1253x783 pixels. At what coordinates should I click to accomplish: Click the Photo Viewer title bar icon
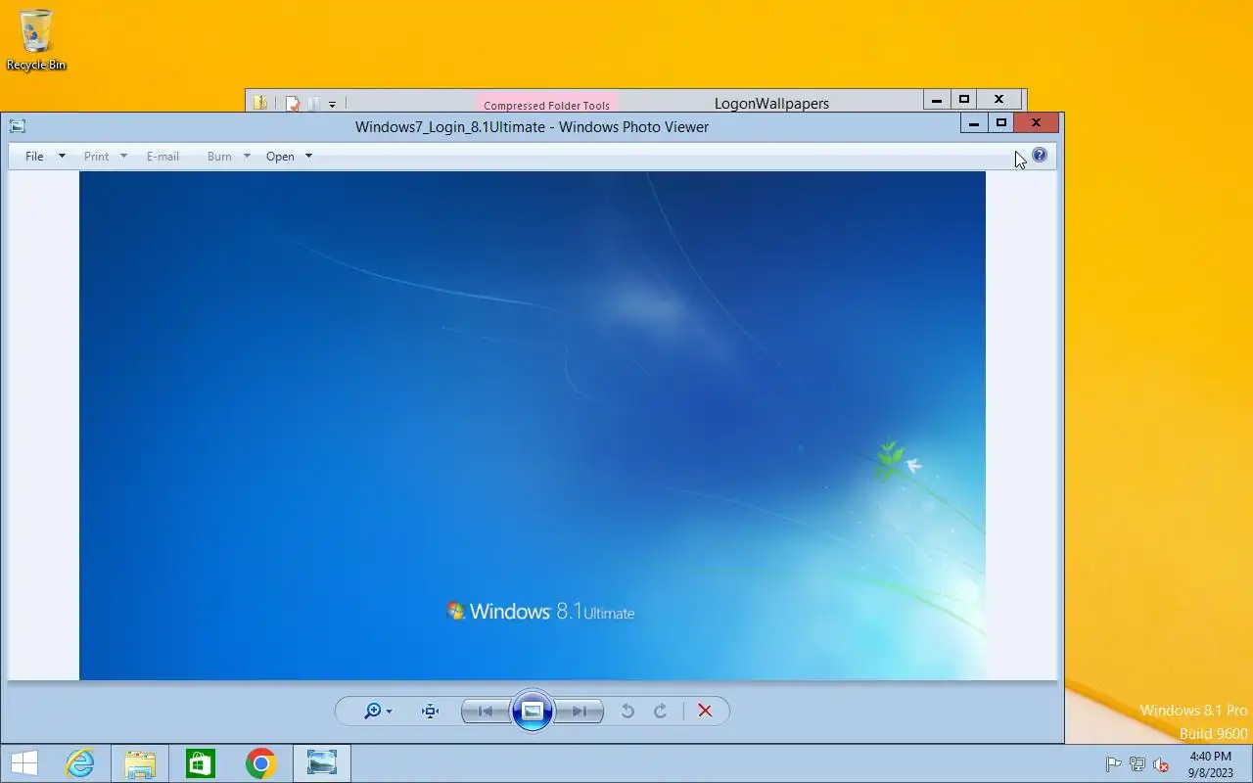click(17, 126)
